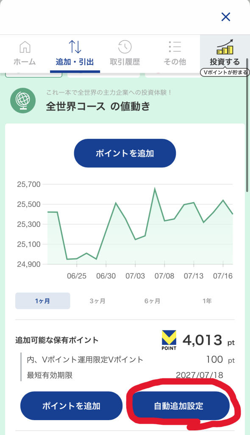Click the chart peak near 07/08

[x=155, y=189]
